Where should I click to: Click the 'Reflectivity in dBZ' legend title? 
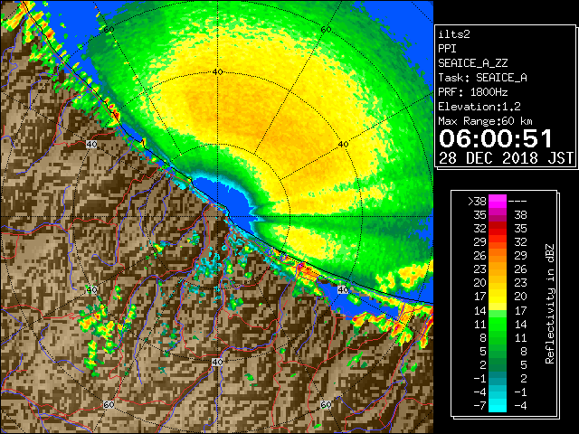(x=549, y=304)
